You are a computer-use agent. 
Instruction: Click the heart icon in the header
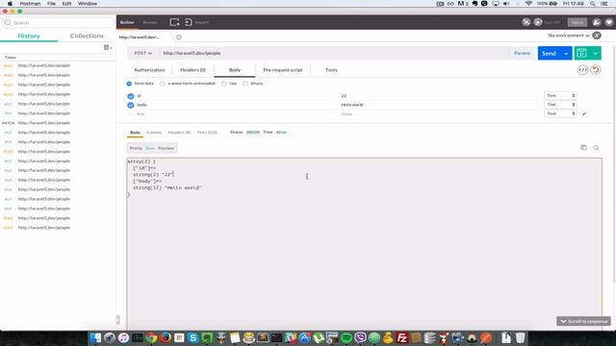[x=609, y=22]
